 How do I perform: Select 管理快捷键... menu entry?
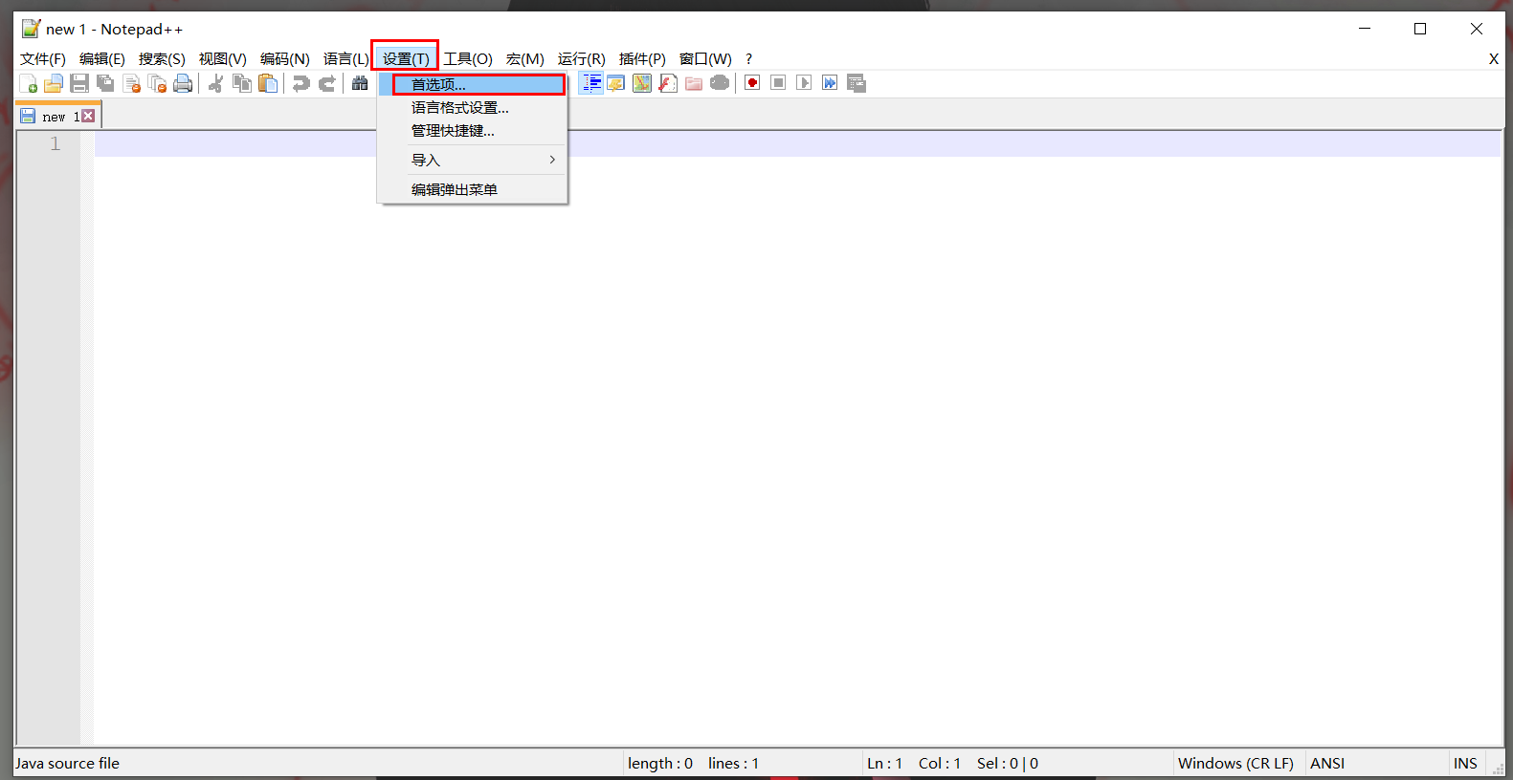click(473, 131)
